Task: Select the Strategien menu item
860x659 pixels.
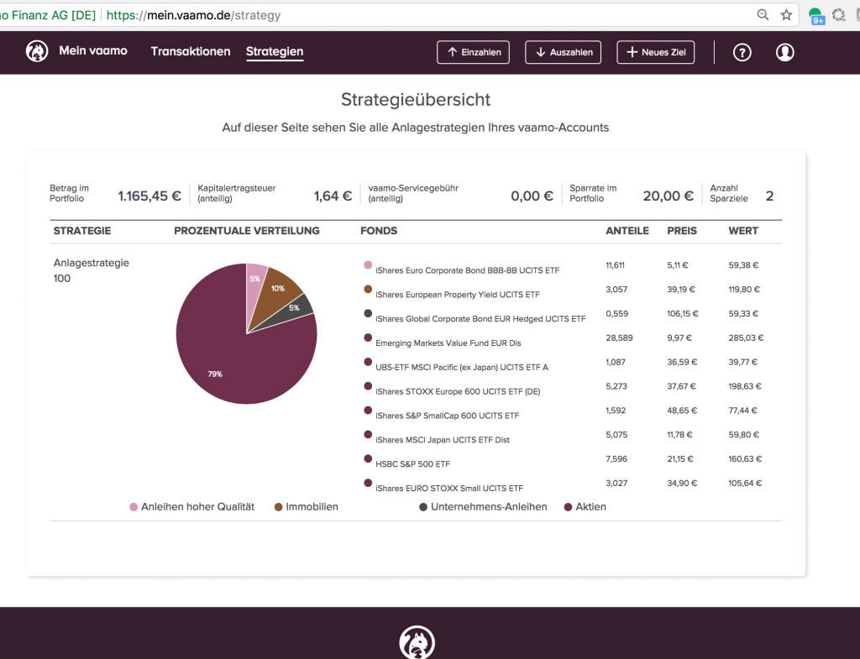Action: [275, 51]
